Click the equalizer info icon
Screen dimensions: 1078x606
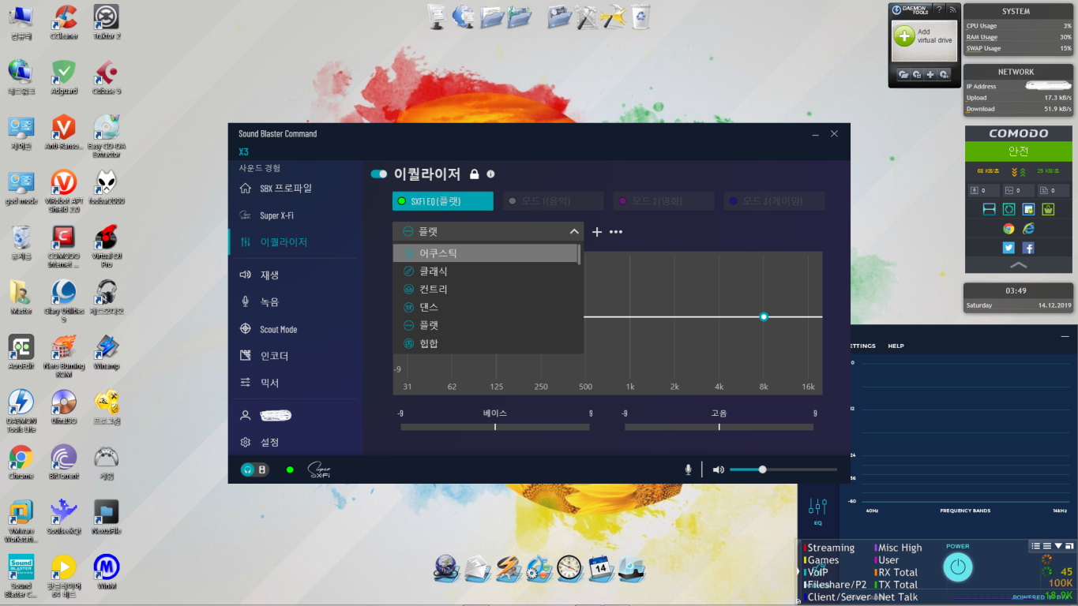pos(490,174)
